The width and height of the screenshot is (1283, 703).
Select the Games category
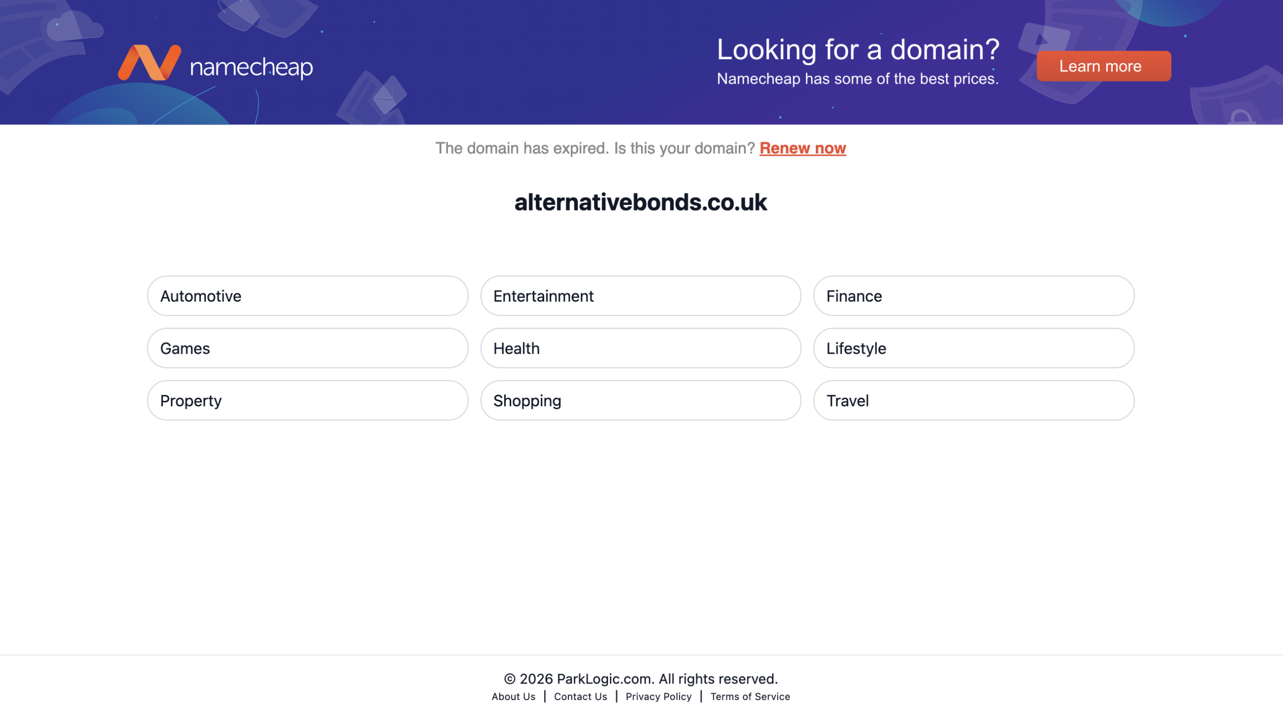(307, 348)
